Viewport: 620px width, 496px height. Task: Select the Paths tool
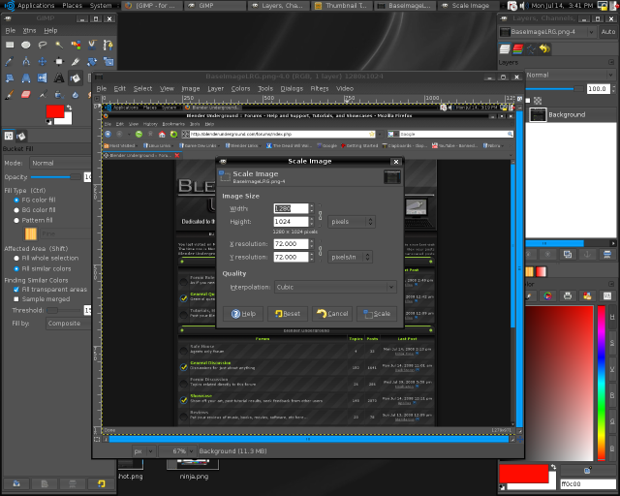coord(108,45)
